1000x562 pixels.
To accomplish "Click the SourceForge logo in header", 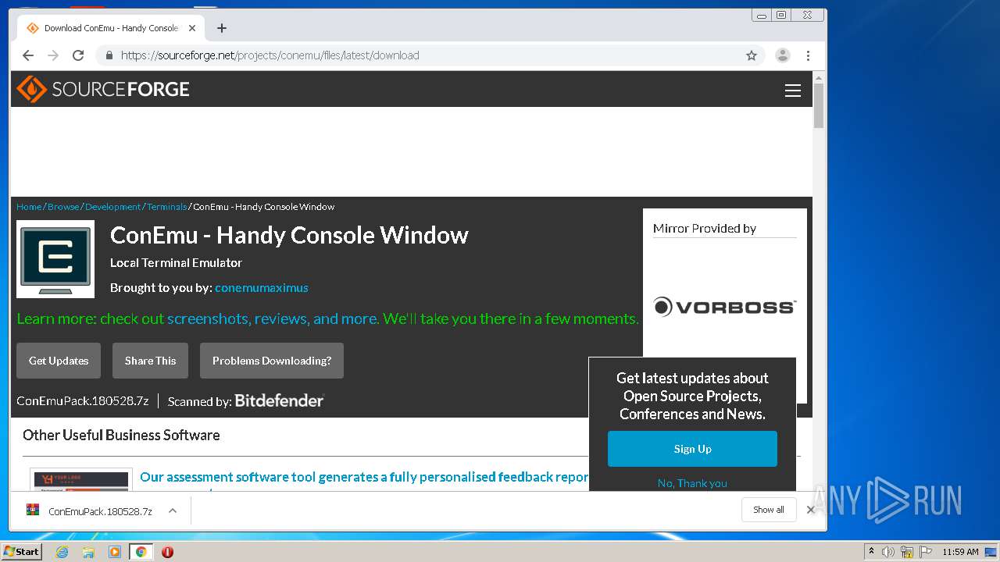I will (103, 89).
